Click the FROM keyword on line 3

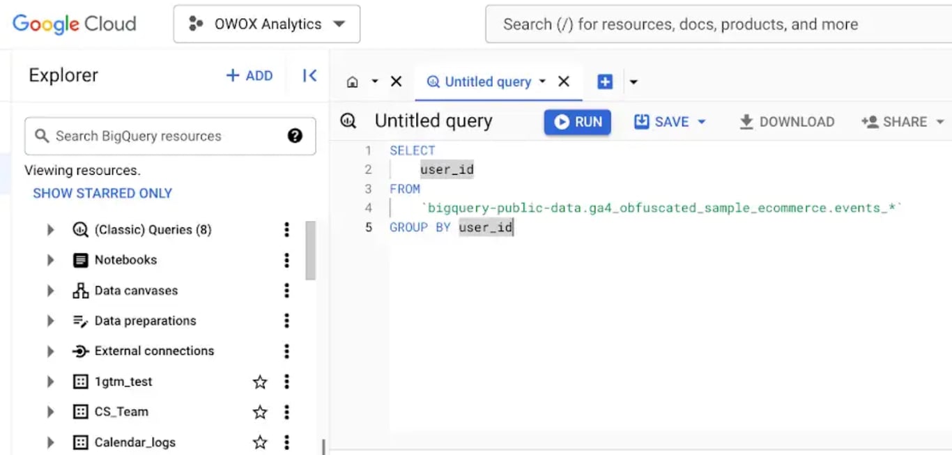pyautogui.click(x=405, y=189)
